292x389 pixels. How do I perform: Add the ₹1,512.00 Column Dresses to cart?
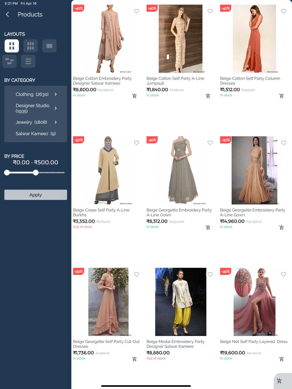[281, 96]
